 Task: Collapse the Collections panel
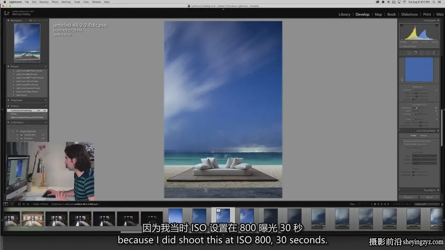[x=8, y=122]
